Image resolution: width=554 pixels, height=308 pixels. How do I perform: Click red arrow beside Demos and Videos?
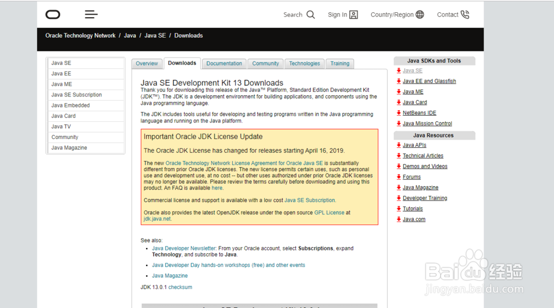[398, 166]
